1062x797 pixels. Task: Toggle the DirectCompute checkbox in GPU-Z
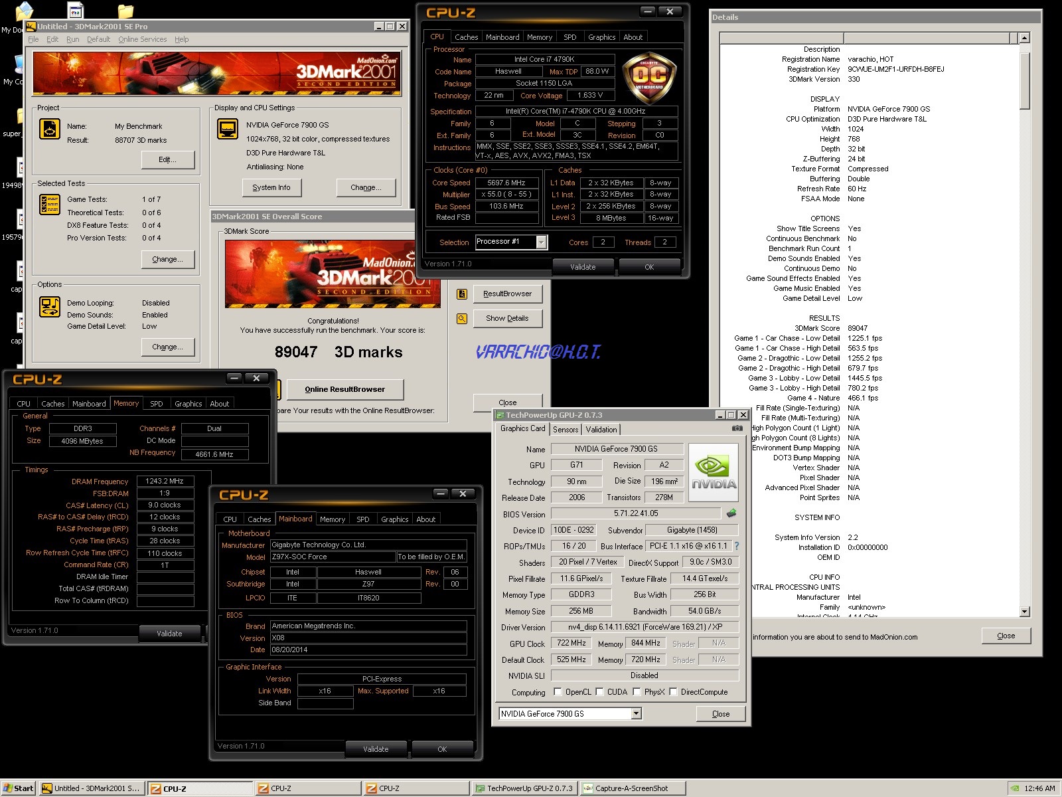(673, 692)
